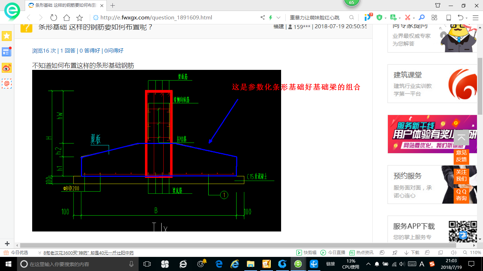Open the 预约服务 card
The width and height of the screenshot is (483, 271).
(x=432, y=185)
